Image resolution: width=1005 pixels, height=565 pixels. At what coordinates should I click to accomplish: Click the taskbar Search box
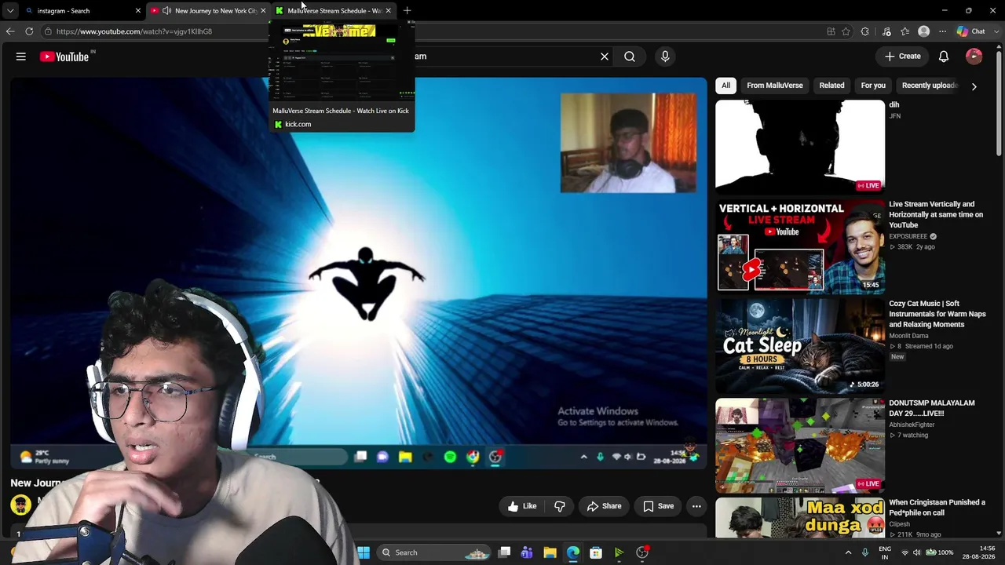tap(434, 552)
